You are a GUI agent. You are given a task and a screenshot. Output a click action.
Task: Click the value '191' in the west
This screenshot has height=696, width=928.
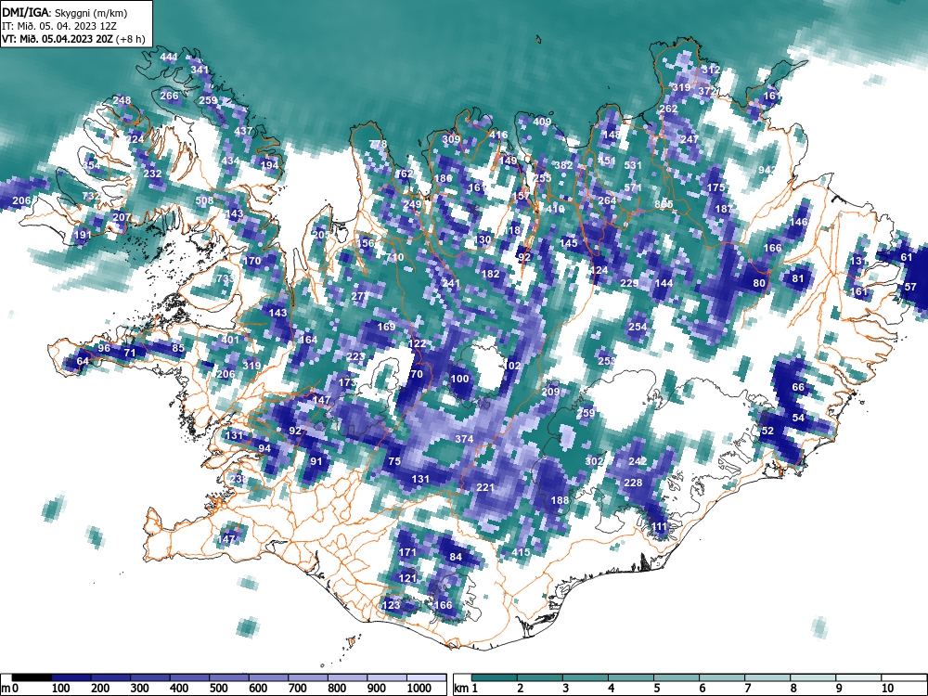(x=83, y=235)
